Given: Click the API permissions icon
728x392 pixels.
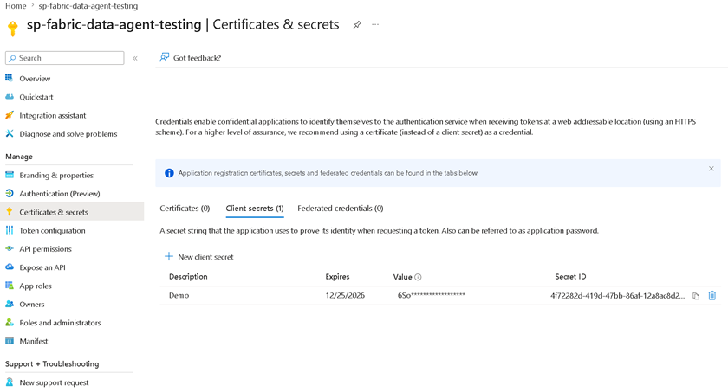Looking at the screenshot, I should (x=10, y=249).
